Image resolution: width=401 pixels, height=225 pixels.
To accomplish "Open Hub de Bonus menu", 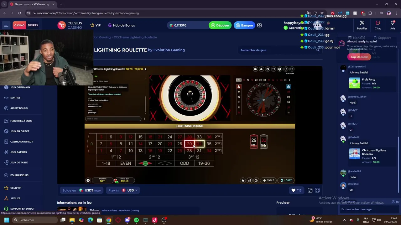I will 121,25.
